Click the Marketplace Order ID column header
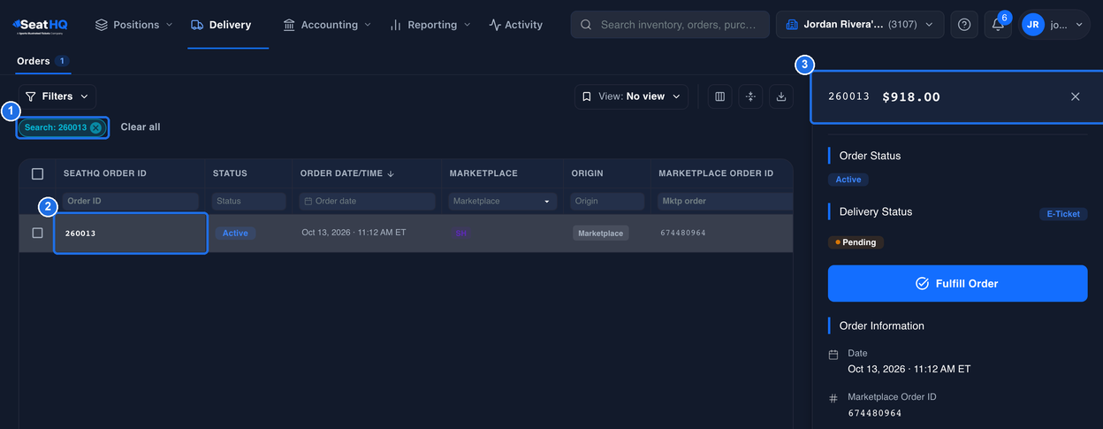Image resolution: width=1103 pixels, height=429 pixels. [x=716, y=173]
